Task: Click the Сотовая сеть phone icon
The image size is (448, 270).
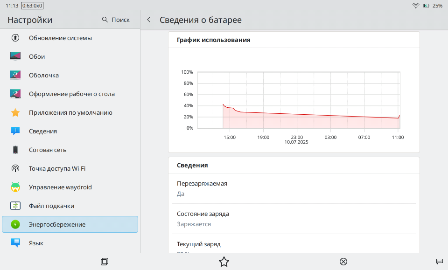Action: [x=15, y=150]
